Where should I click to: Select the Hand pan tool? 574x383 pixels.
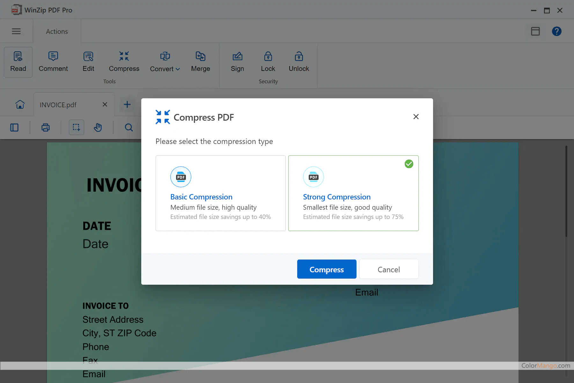pos(98,127)
